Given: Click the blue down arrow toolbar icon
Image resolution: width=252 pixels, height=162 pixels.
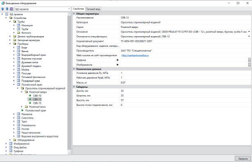Looking at the screenshot, I should 7,9.
